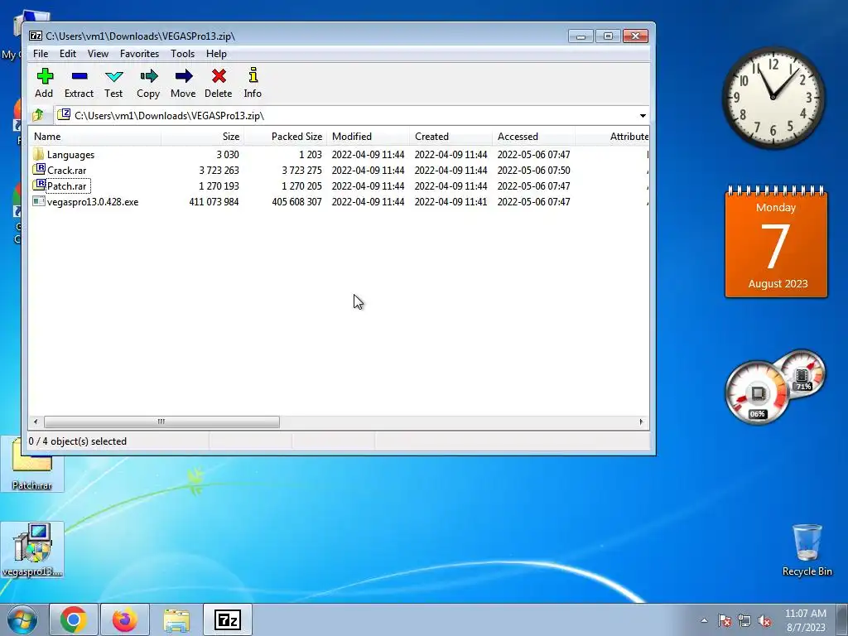Viewport: 848px width, 636px height.
Task: Click the Action Center flag tray icon
Action: pos(725,620)
